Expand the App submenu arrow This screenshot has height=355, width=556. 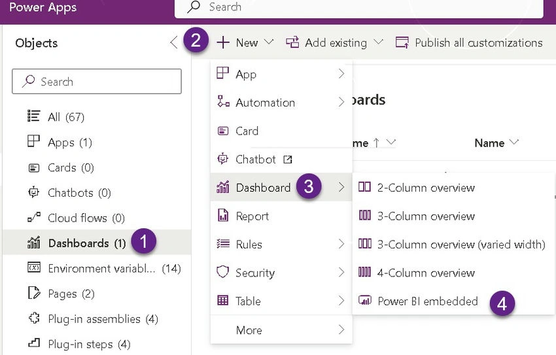(341, 74)
